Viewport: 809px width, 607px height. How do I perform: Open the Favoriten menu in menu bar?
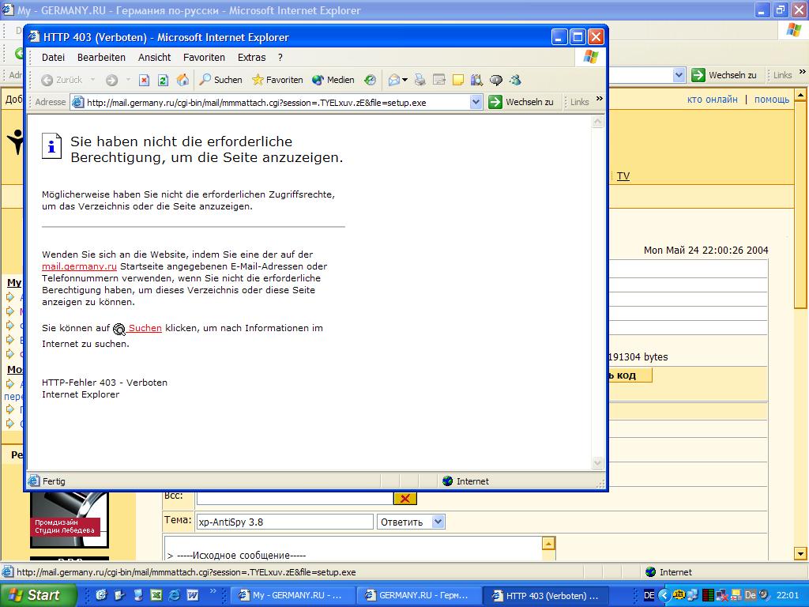[204, 57]
